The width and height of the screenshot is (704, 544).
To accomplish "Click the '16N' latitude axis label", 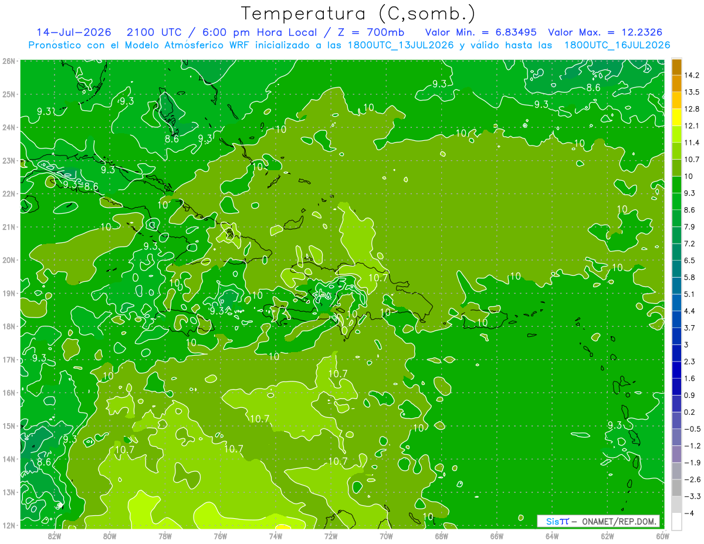I will point(8,393).
